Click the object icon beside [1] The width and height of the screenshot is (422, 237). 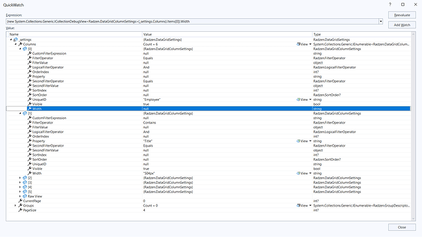click(24, 113)
